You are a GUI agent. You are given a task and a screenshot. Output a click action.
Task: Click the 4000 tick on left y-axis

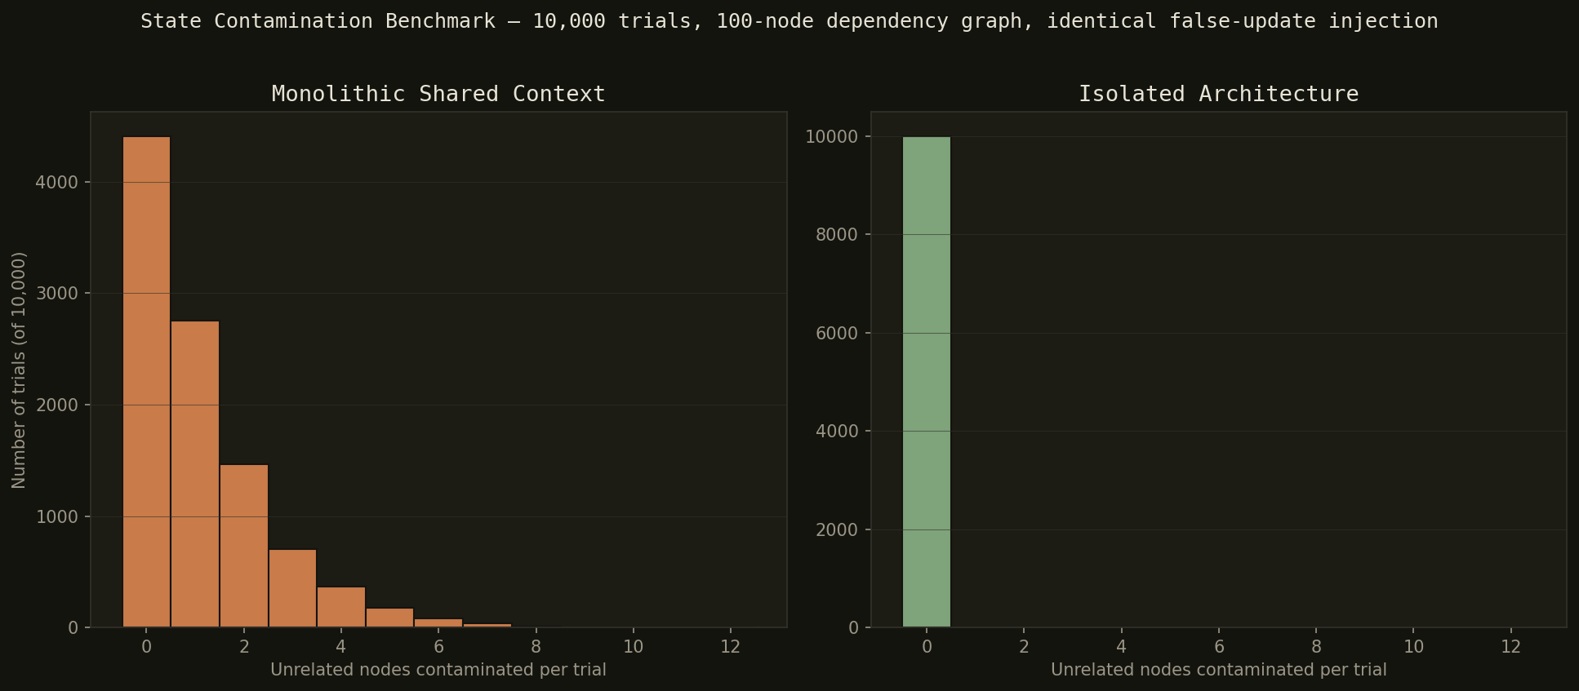click(x=57, y=182)
